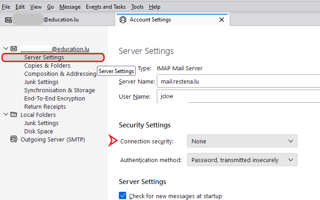
Task: Click the mail envelope icon beside the education.lu account
Action: tap(14, 48)
